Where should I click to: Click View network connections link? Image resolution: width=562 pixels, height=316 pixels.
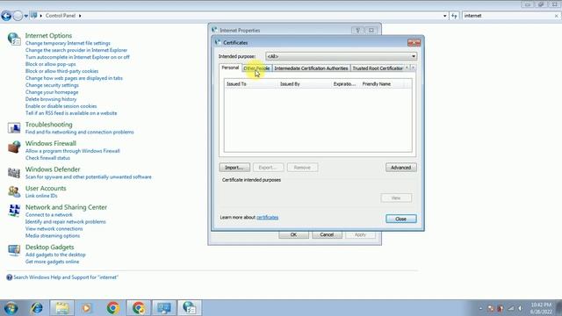[x=54, y=229]
